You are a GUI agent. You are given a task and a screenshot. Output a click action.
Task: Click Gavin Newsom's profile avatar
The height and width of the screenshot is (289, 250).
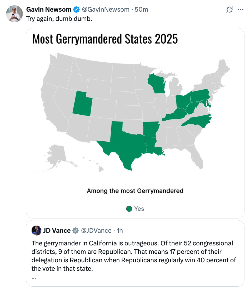coord(14,13)
